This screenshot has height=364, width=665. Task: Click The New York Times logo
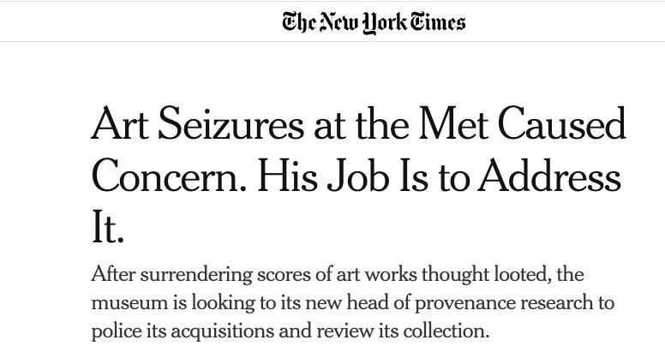374,22
